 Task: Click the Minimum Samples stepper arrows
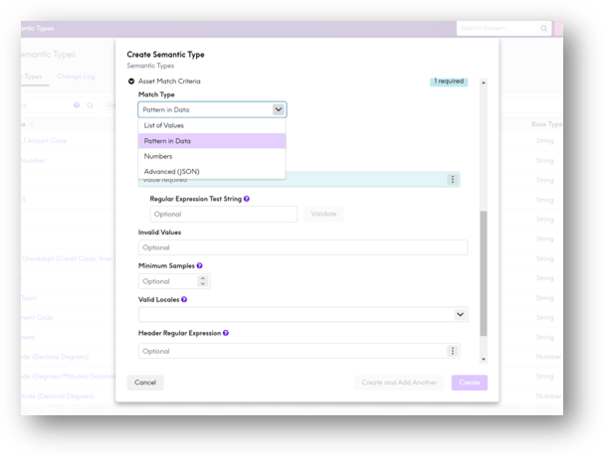pos(203,281)
